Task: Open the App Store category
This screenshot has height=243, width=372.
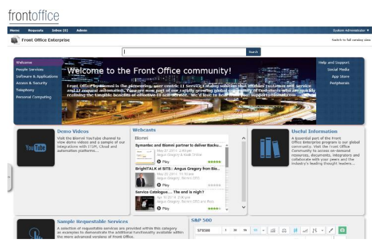Action: (x=341, y=76)
